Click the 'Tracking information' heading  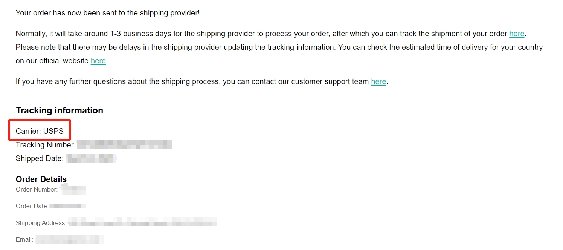point(60,110)
